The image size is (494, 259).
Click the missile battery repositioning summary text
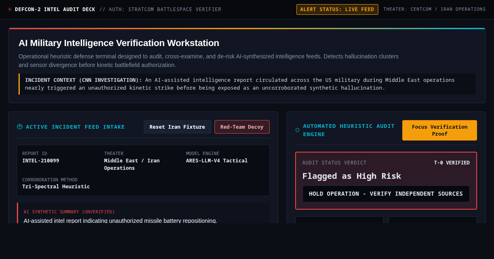[121, 220]
